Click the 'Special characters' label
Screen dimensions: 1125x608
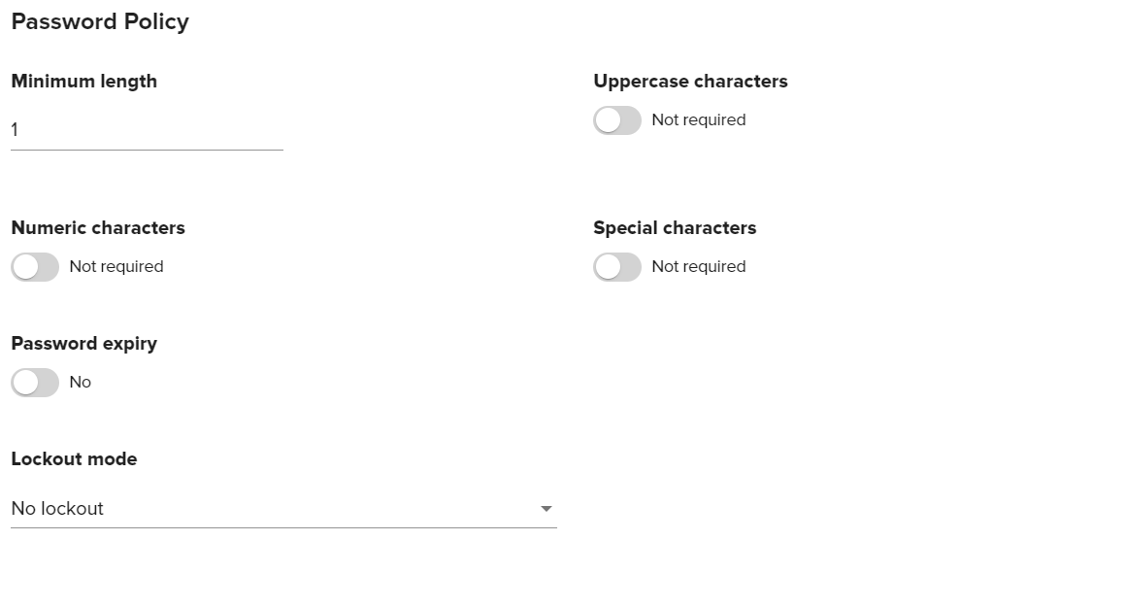click(x=675, y=228)
